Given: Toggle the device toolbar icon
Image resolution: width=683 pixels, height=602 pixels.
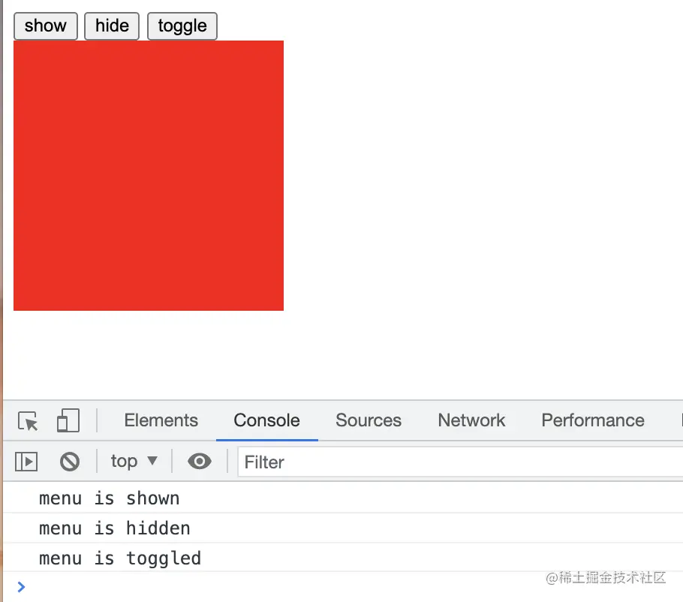Looking at the screenshot, I should [x=68, y=421].
